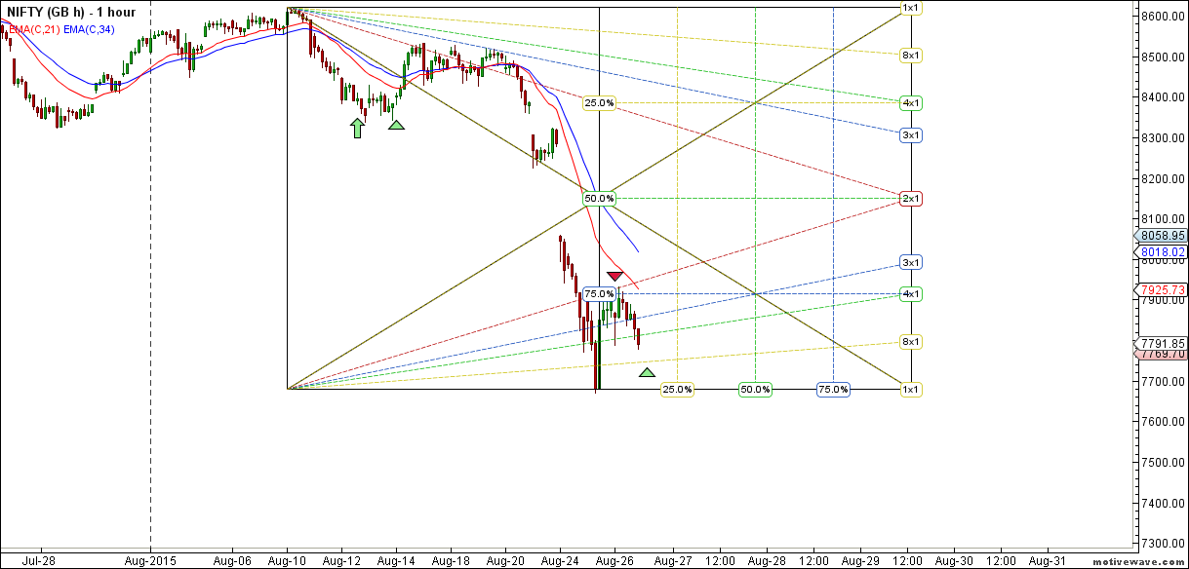The width and height of the screenshot is (1189, 569).
Task: Click the 25.0% level label near the top
Action: click(598, 101)
